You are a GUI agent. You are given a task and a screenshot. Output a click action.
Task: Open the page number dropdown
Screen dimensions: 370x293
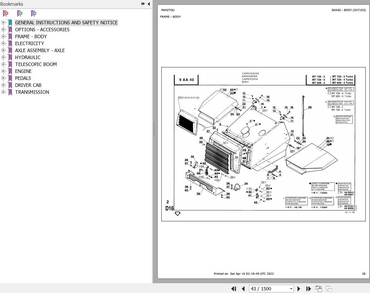point(291,289)
